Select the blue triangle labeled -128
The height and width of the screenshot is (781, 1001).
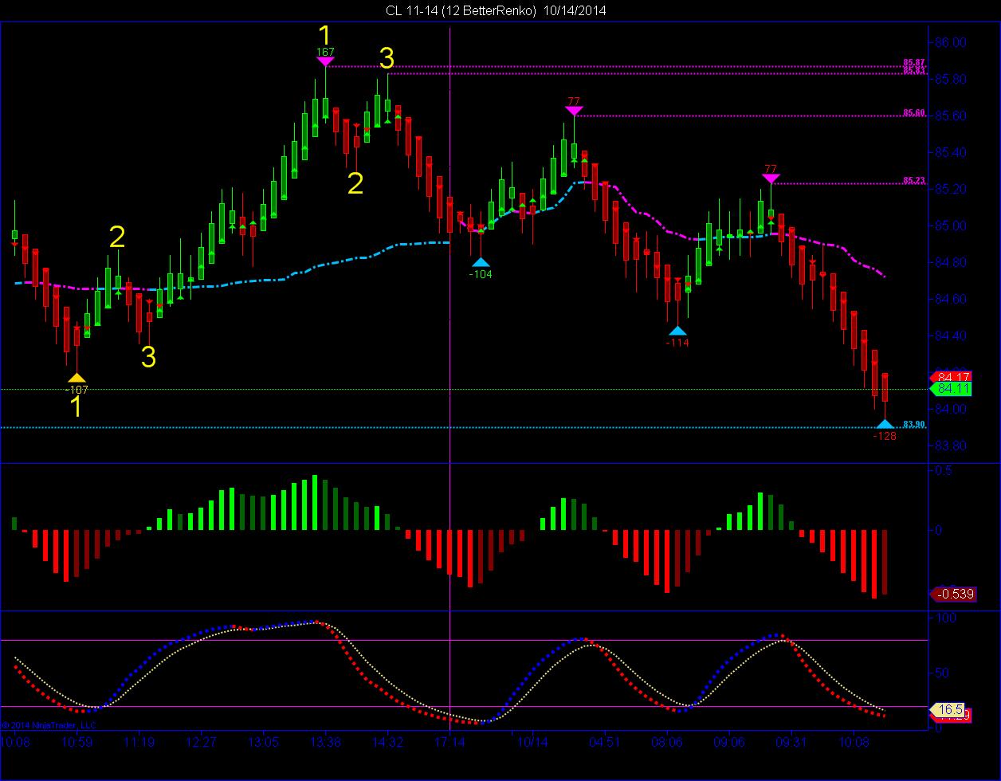click(885, 425)
